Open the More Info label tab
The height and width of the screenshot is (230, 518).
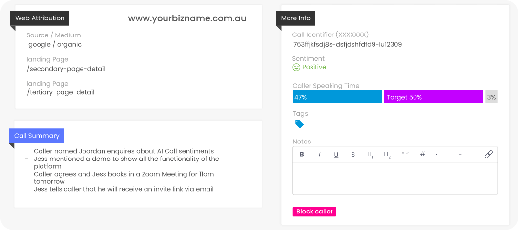pyautogui.click(x=296, y=18)
